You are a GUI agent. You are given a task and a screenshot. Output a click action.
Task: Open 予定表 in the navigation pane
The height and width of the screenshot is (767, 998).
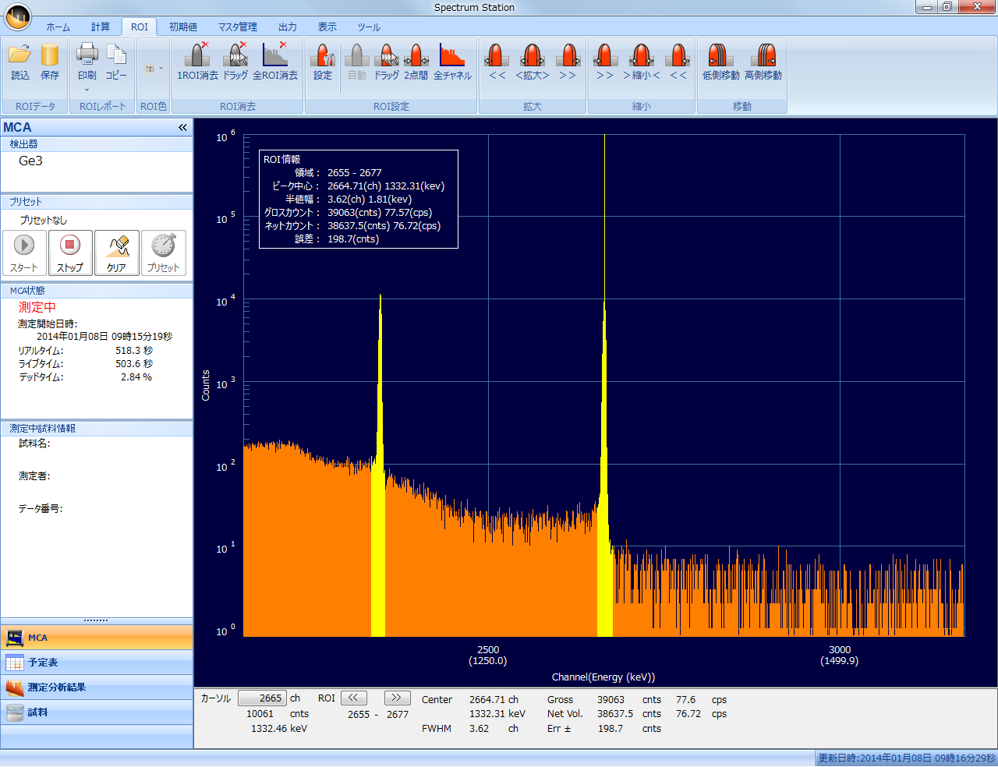point(97,663)
